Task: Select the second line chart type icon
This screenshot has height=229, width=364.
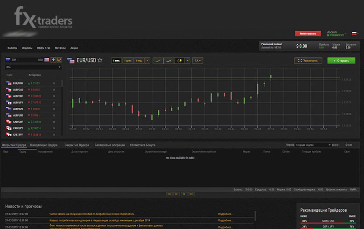Action: [x=169, y=61]
